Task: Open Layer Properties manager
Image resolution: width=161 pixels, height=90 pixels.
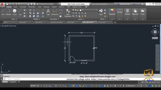Action: point(68,13)
